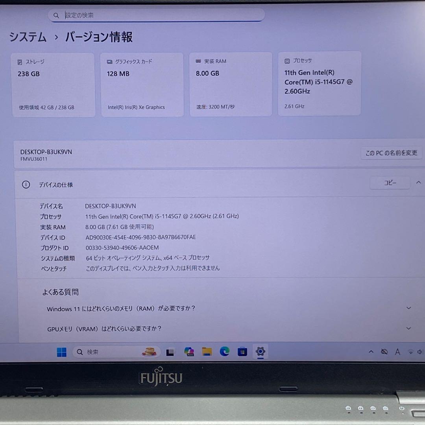Expand the GPUメモリ（VRAM）question
The height and width of the screenshot is (425, 425).
(408, 328)
